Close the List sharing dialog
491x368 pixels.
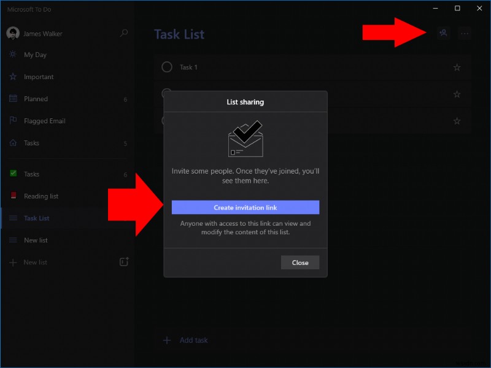tap(300, 262)
